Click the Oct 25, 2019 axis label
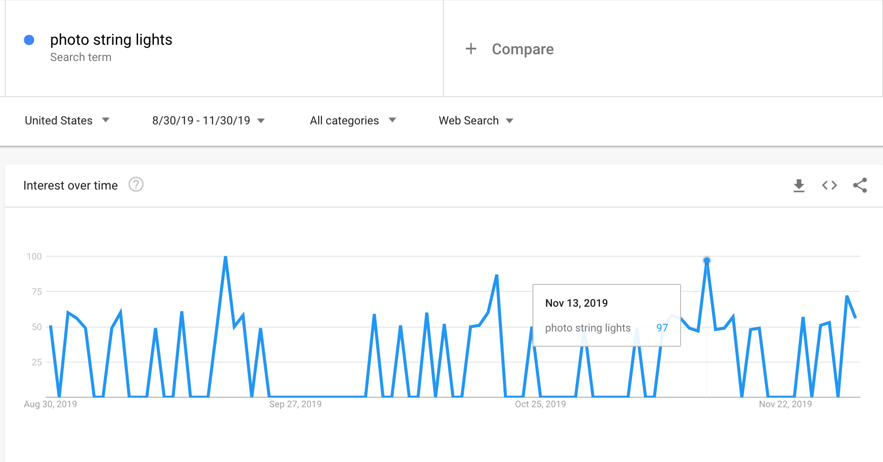Screen dimensions: 883x462 click(540, 404)
